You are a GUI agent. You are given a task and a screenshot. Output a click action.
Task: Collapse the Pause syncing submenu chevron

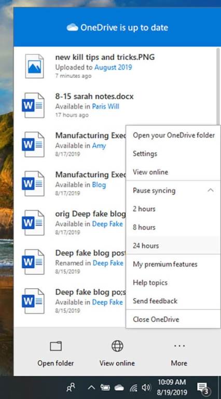click(x=211, y=190)
